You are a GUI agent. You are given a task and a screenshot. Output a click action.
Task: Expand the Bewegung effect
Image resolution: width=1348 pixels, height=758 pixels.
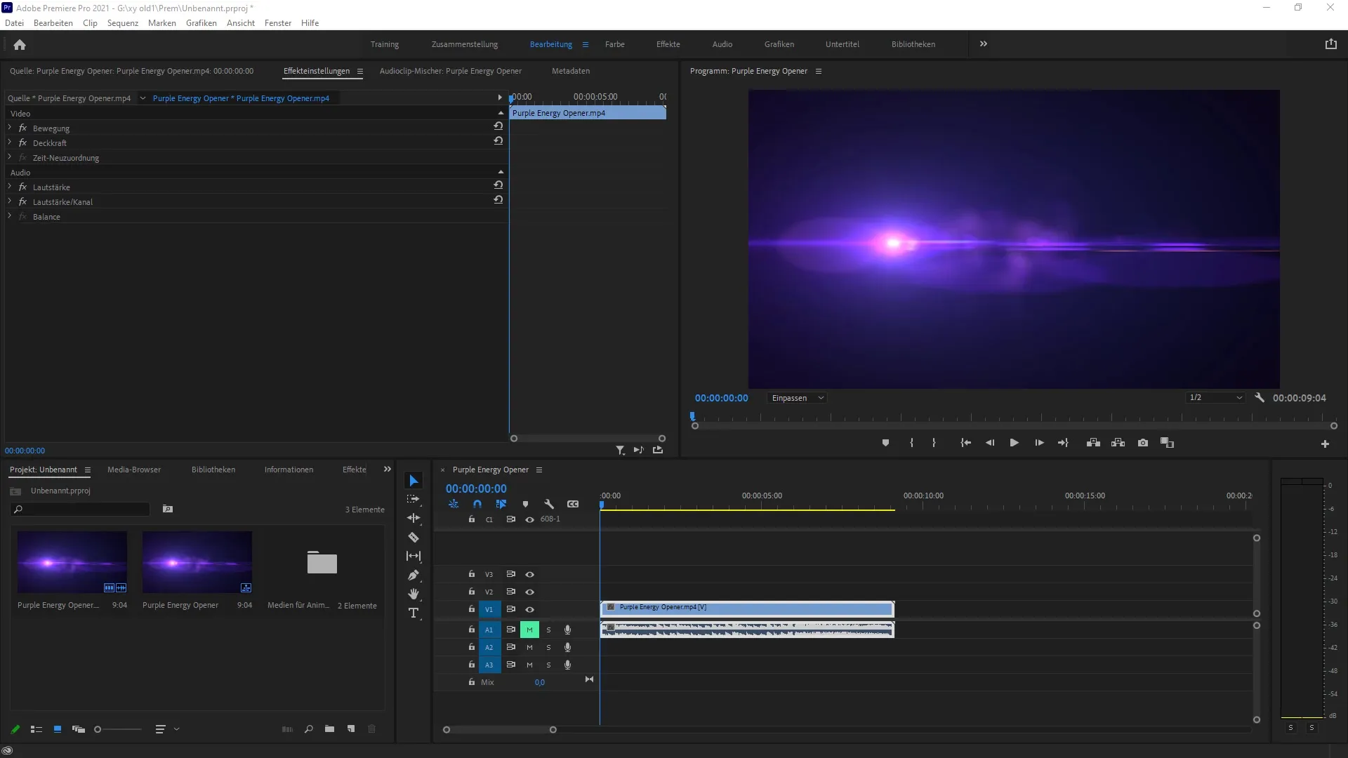tap(10, 128)
